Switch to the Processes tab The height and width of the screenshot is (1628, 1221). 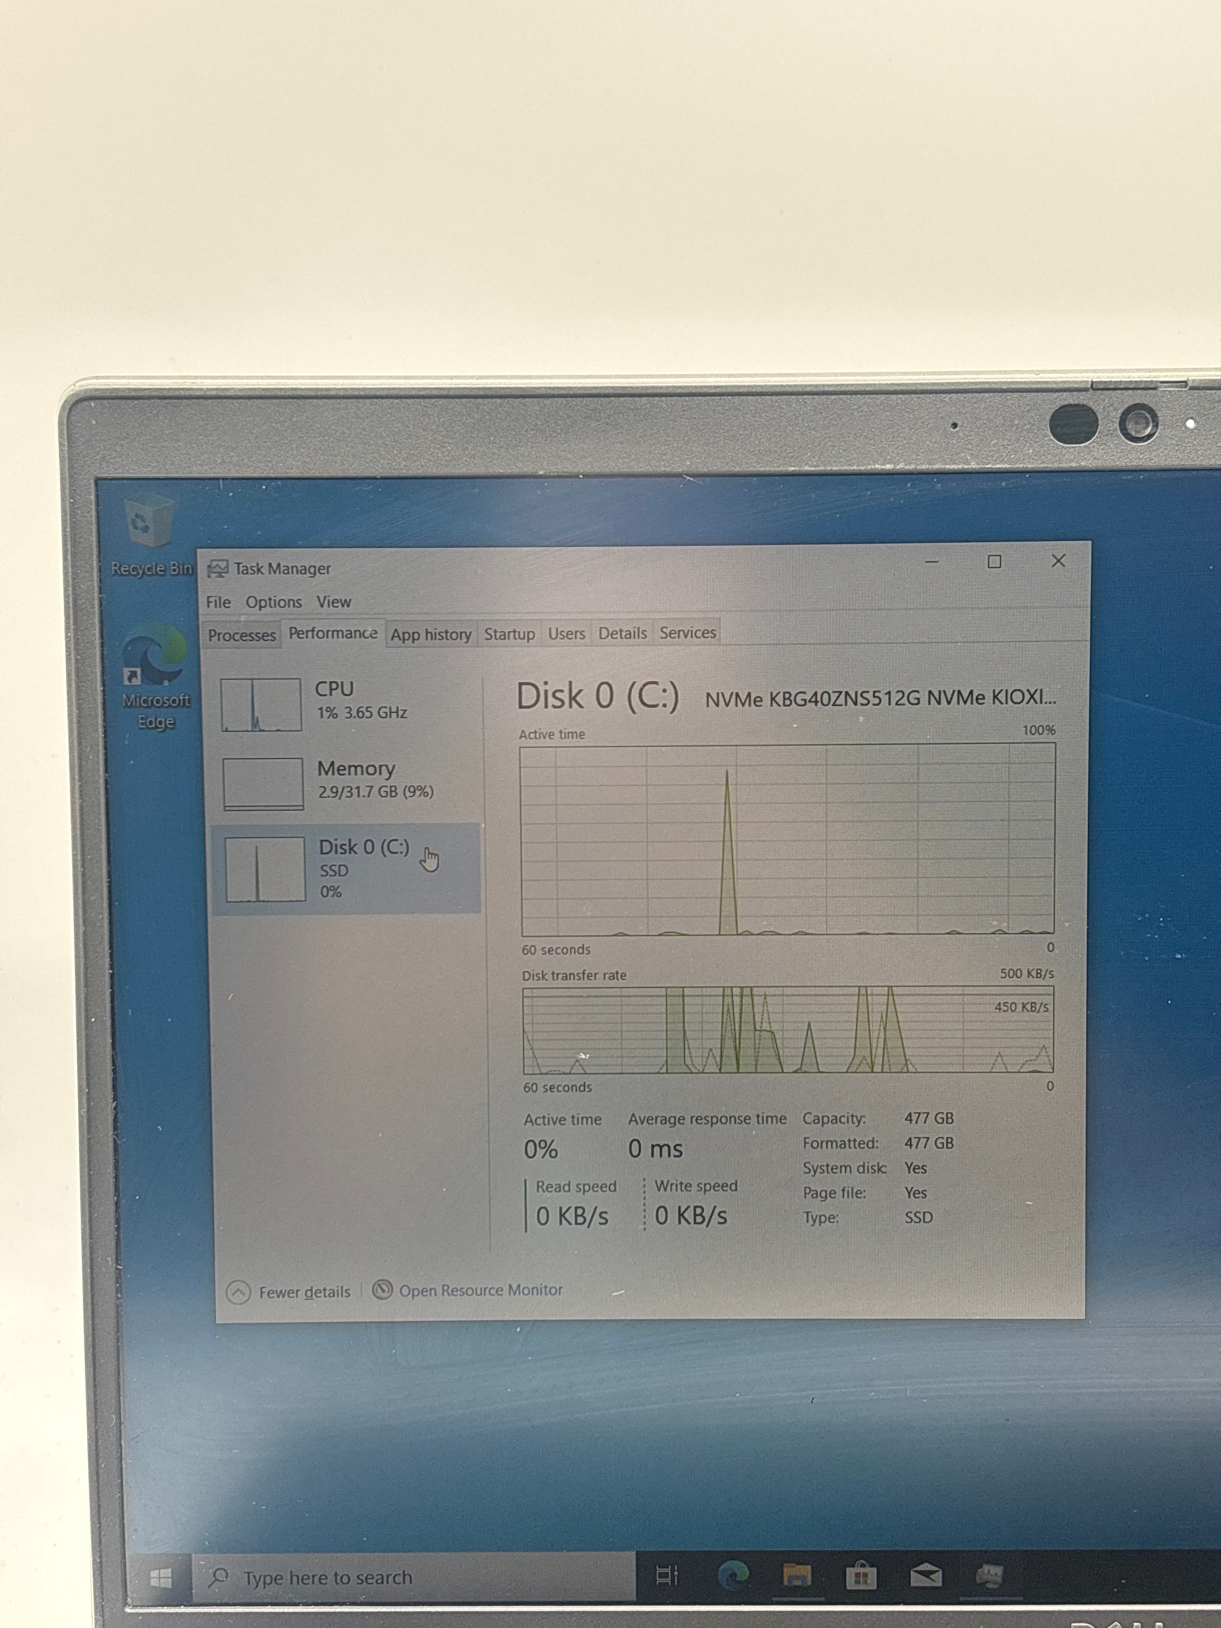pos(241,635)
